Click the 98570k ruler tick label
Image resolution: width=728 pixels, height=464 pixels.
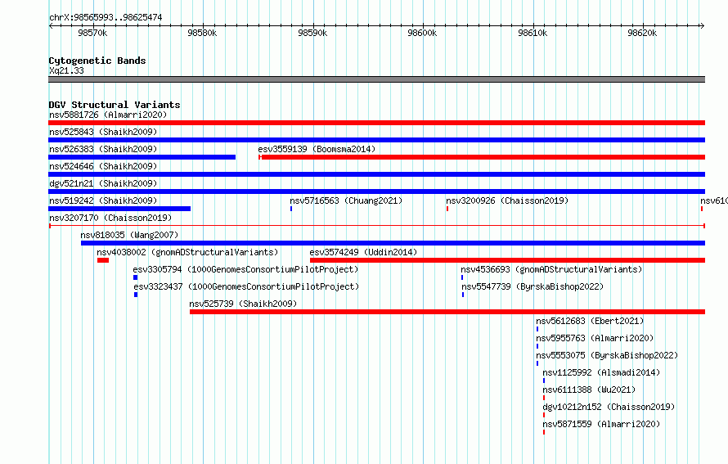[92, 33]
